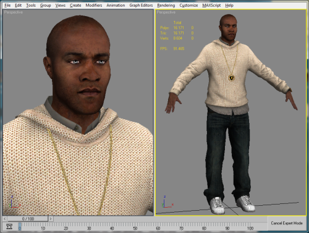Image resolution: width=309 pixels, height=233 pixels.
Task: Open the Customize menu
Action: (188, 6)
